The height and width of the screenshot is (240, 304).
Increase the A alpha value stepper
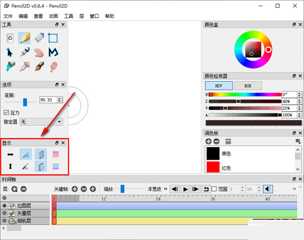[x=299, y=114]
